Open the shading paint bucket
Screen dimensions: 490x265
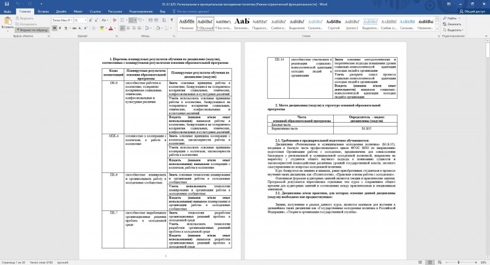[159, 28]
